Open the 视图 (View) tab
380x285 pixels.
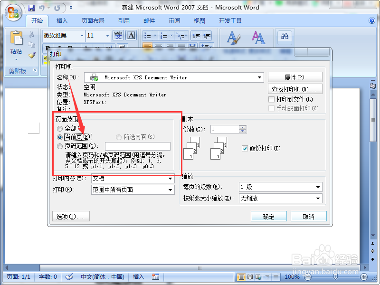[x=199, y=20]
